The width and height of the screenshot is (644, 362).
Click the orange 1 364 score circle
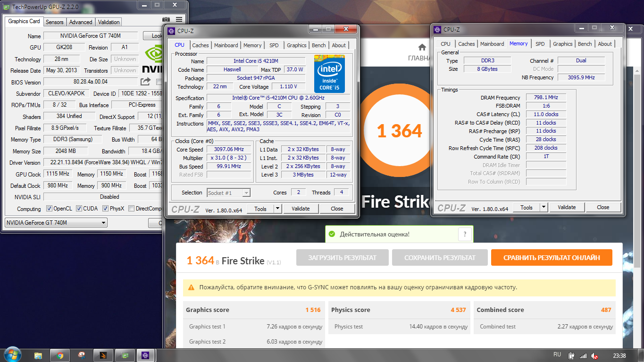[400, 131]
